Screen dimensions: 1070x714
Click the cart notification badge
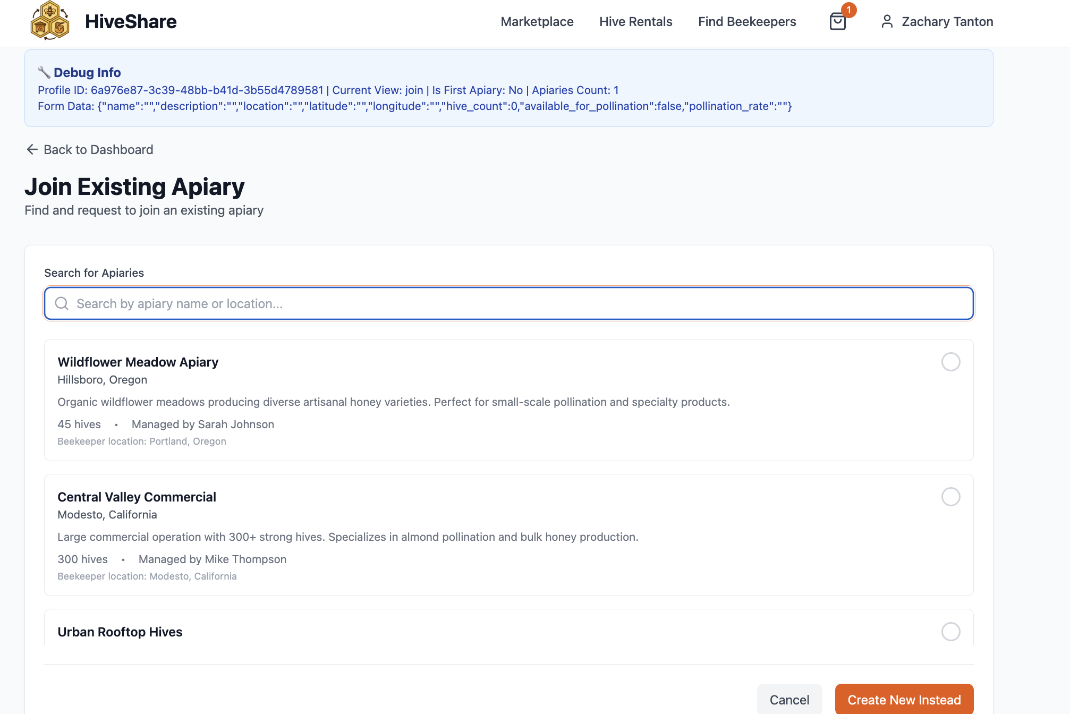[x=848, y=10]
